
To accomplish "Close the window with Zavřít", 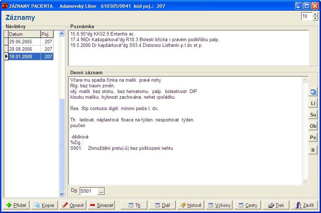I will pos(304,205).
